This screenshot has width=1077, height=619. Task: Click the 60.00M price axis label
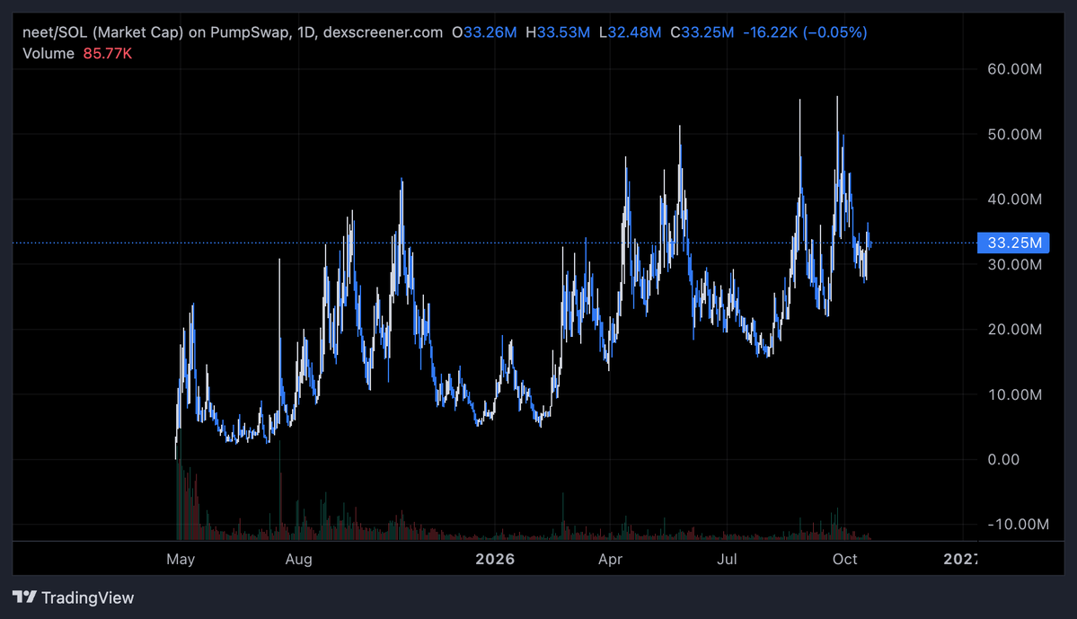pos(1014,68)
